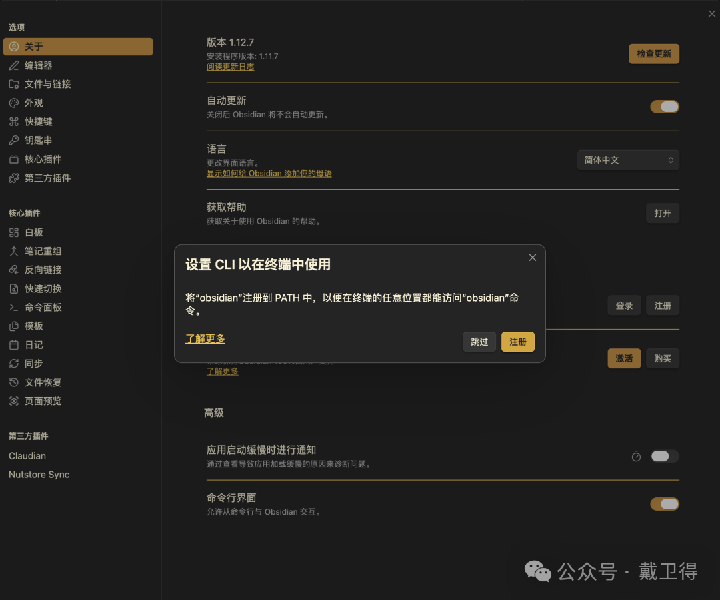Toggle 命令行界面 switch
Screen dimensions: 720x600
pos(665,504)
